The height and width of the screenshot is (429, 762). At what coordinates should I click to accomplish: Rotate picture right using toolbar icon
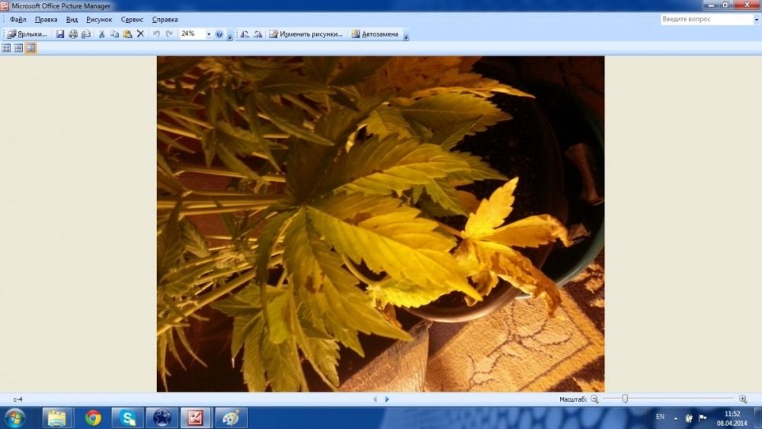258,34
